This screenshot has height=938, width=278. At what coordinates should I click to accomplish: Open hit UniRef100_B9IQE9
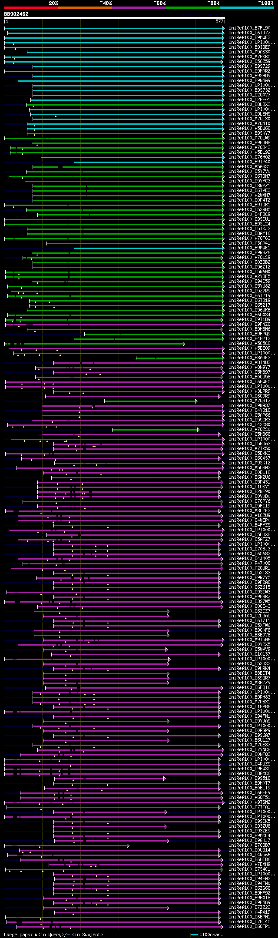(249, 47)
